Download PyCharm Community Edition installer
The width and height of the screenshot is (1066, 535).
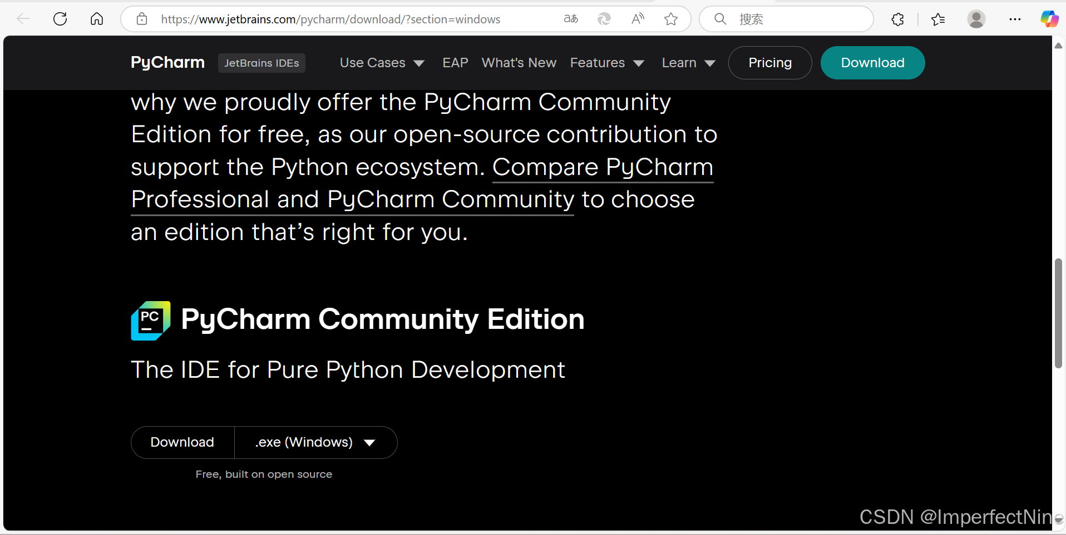(182, 442)
